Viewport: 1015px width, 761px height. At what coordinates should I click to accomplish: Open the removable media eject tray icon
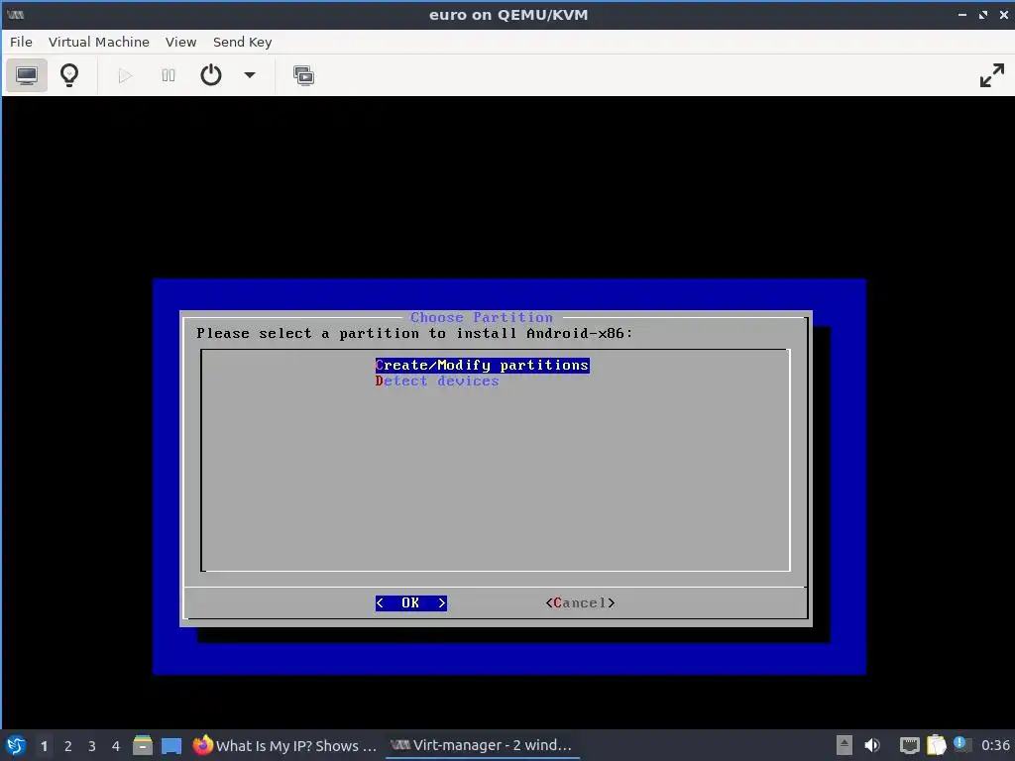pos(845,745)
